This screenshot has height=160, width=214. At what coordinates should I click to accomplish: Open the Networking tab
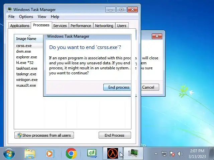tap(104, 26)
